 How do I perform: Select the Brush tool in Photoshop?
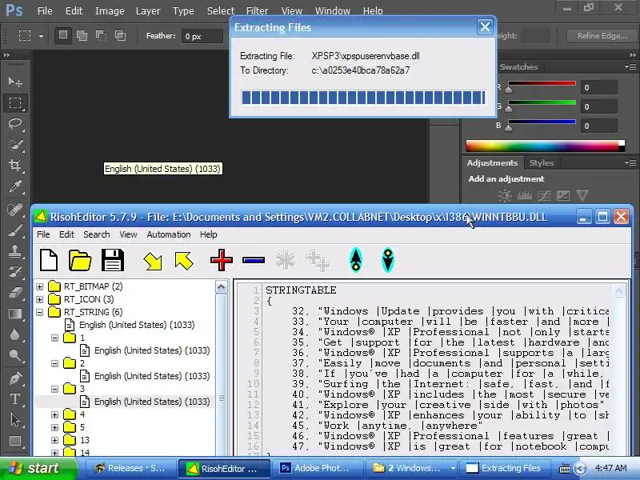coord(15,230)
